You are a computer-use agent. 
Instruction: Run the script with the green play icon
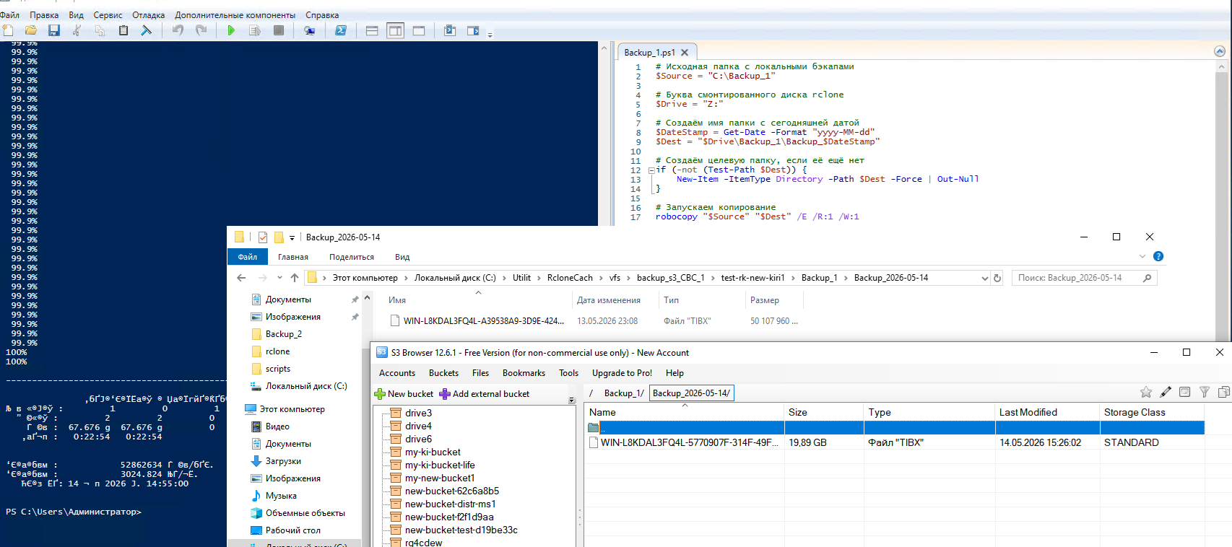click(x=231, y=30)
